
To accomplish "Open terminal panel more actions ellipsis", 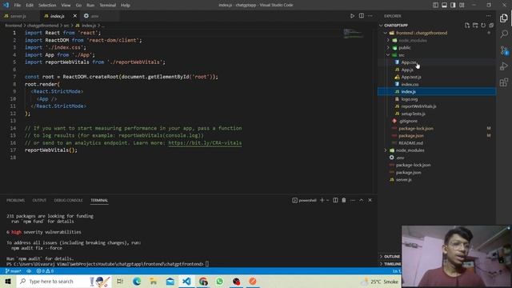I will point(353,200).
